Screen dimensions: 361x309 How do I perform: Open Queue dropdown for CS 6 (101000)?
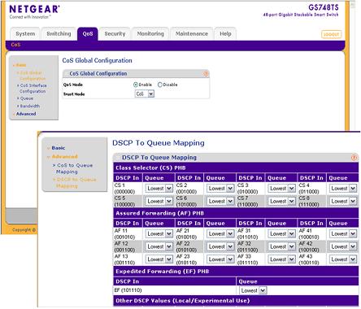pos(220,201)
